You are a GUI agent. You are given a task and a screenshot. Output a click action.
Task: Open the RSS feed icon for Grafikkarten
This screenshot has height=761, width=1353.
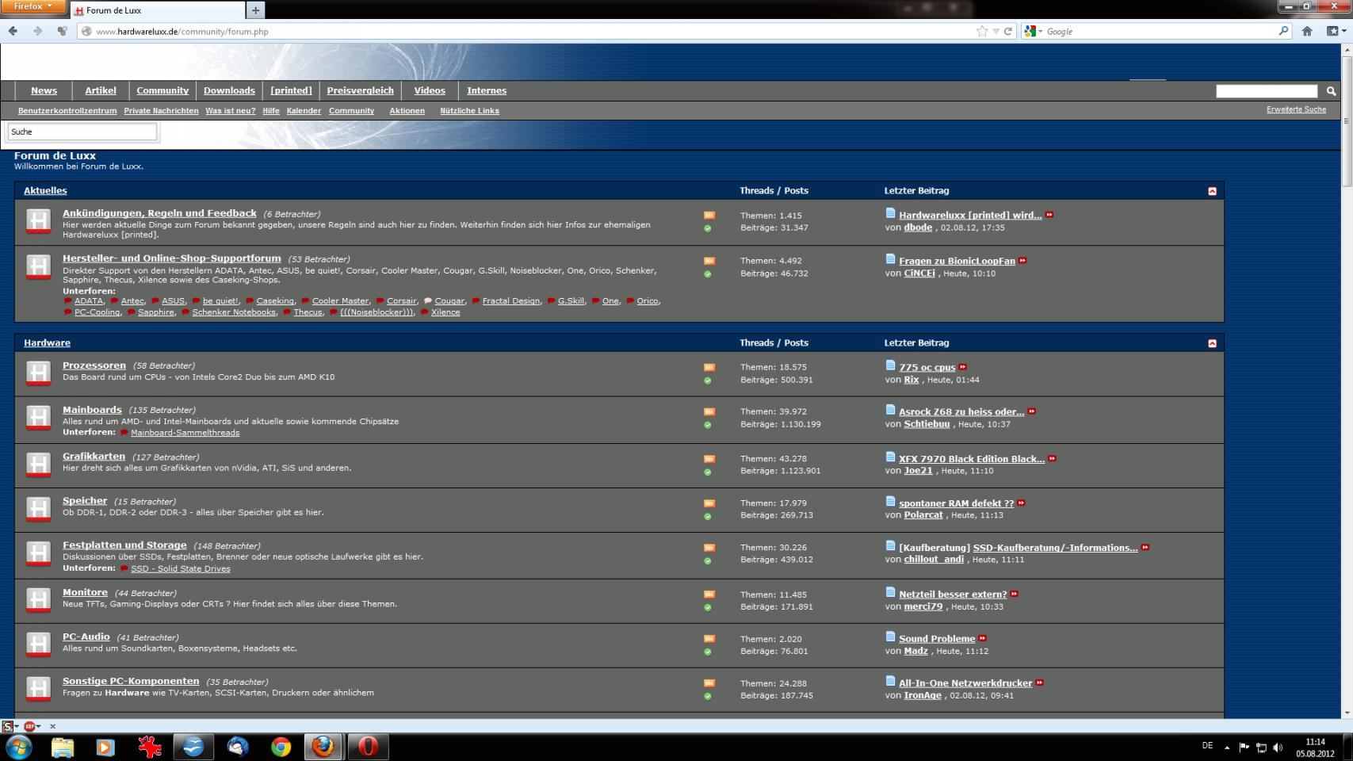coord(709,458)
